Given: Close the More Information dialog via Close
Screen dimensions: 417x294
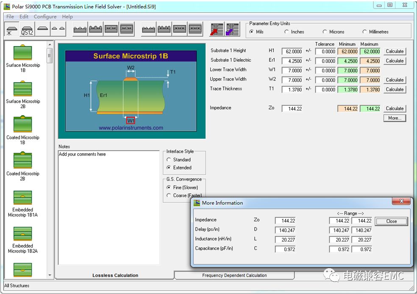Looking at the screenshot, I should (x=391, y=221).
